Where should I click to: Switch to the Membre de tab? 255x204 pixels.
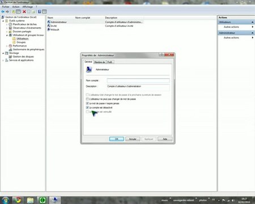click(100, 62)
